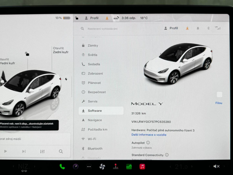Tap the paid charging warning notification
Screen dimensions: 233x175
(x=29, y=125)
